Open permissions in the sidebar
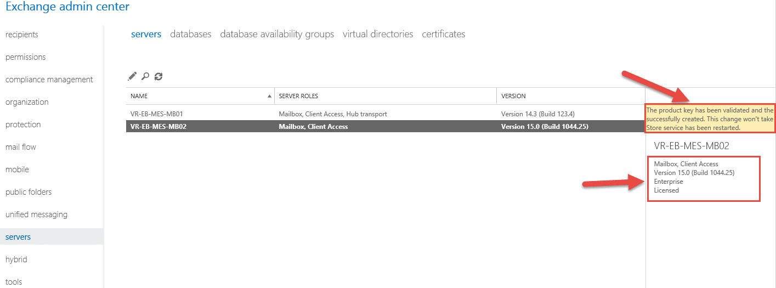Viewport: 776px width, 288px height. click(26, 57)
